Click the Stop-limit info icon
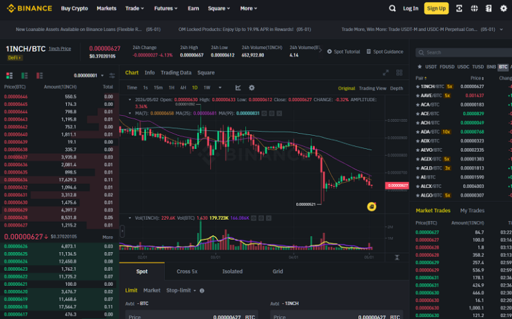Image resolution: width=512 pixels, height=319 pixels. (x=202, y=291)
